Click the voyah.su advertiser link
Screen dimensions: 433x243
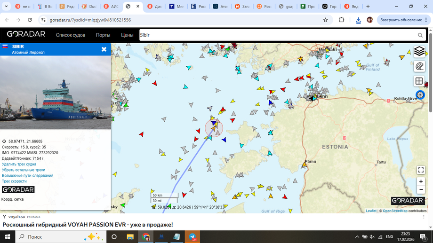click(16, 217)
